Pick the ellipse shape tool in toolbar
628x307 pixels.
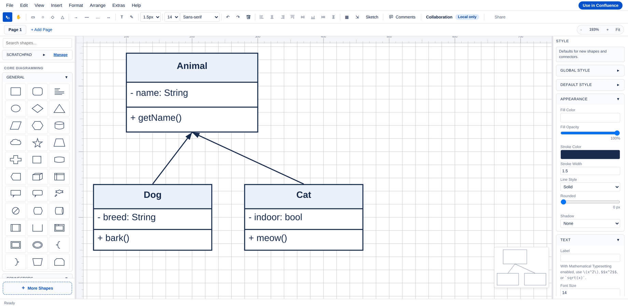43,17
